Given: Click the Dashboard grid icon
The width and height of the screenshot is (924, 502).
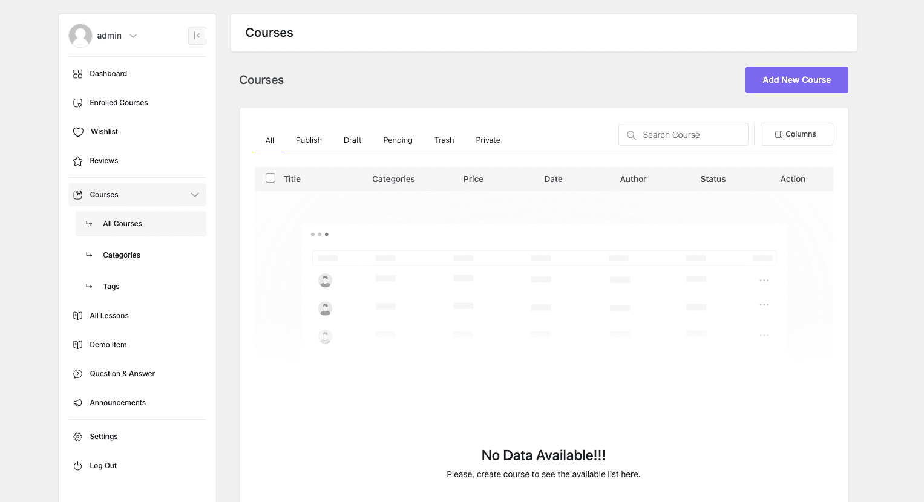Looking at the screenshot, I should (77, 74).
